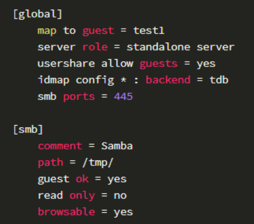Viewport: 254px width, 224px height.
Task: Click the pink 'guests' keyword
Action: click(x=159, y=64)
